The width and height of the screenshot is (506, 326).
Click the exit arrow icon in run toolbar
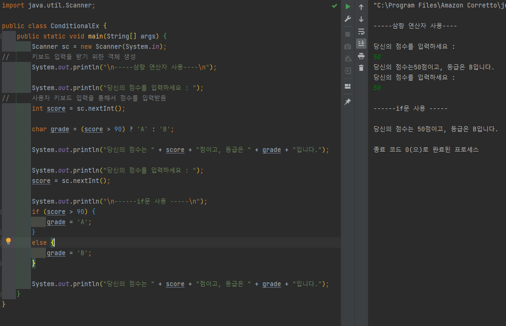[348, 71]
